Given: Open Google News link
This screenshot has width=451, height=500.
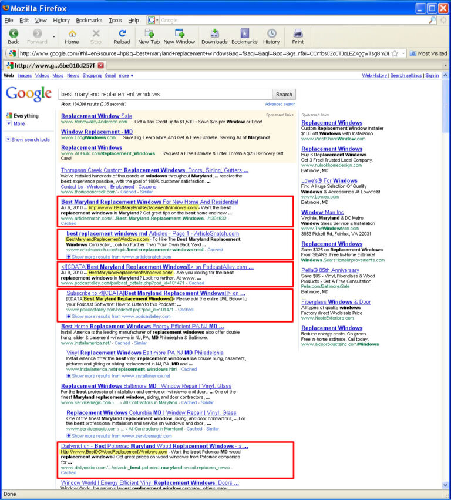Looking at the screenshot, I should point(73,76).
